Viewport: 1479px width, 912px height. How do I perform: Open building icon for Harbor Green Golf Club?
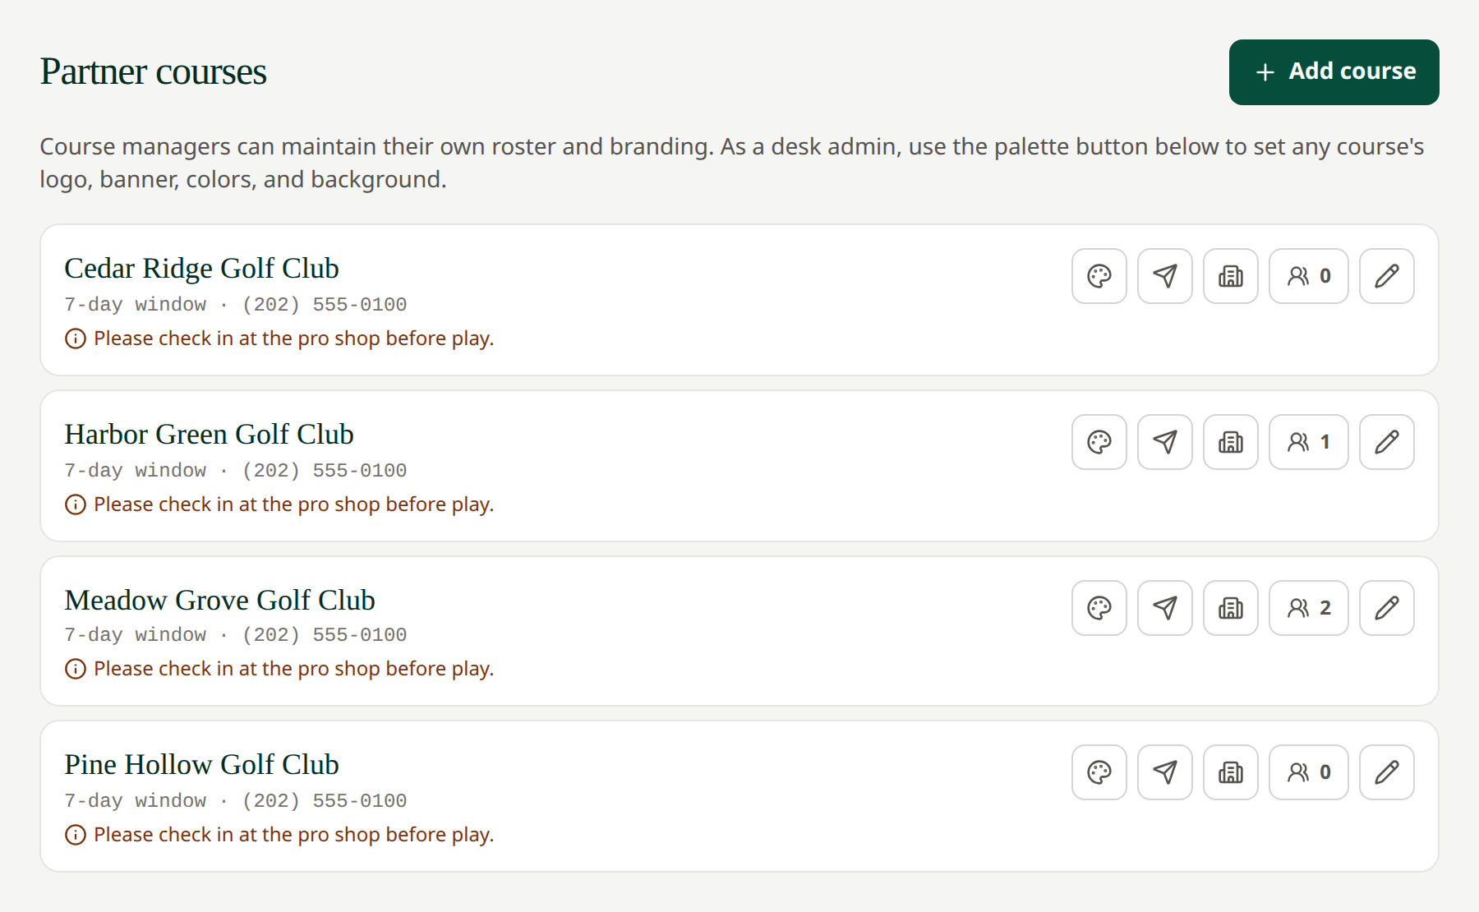[1231, 442]
